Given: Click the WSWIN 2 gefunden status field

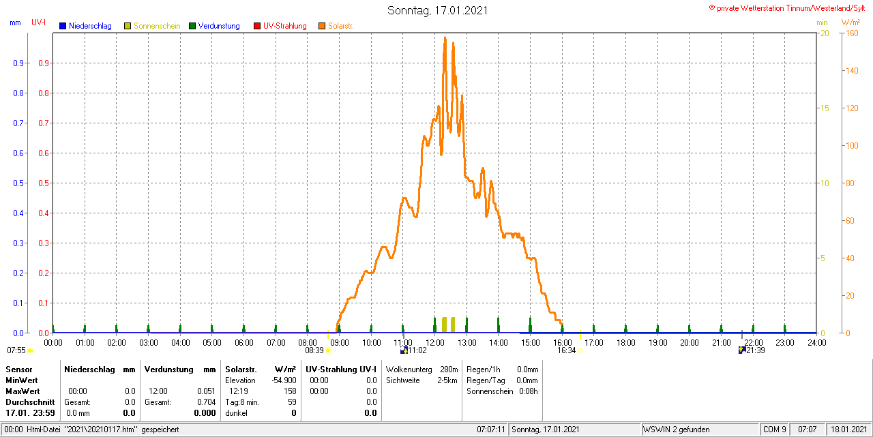Looking at the screenshot, I should point(701,430).
